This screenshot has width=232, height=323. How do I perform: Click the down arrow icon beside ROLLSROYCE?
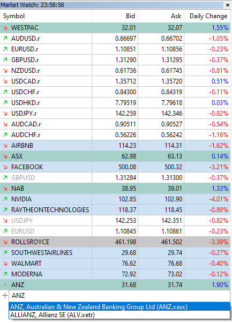(5, 242)
